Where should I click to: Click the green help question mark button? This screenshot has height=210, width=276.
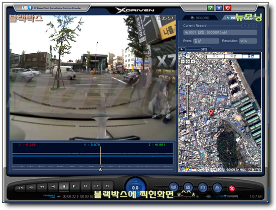coord(211,8)
